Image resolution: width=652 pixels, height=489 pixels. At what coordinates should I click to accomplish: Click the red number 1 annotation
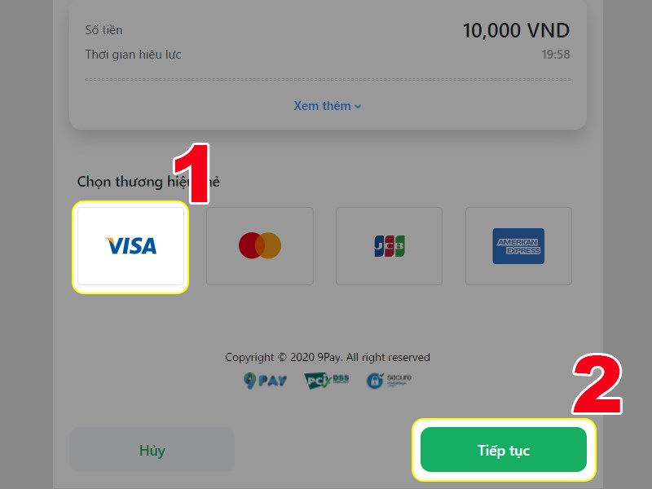coord(192,174)
